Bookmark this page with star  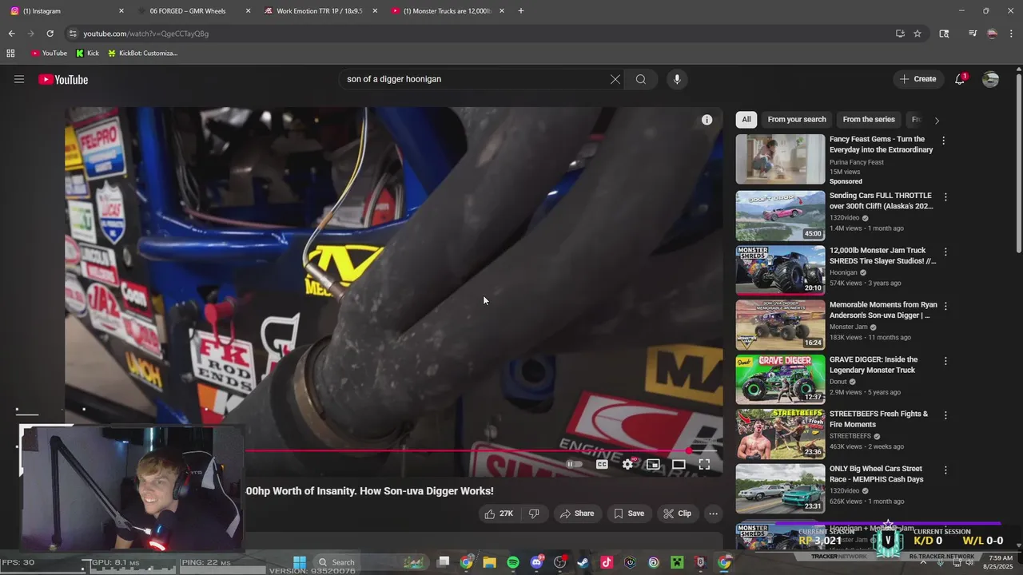pyautogui.click(x=918, y=34)
